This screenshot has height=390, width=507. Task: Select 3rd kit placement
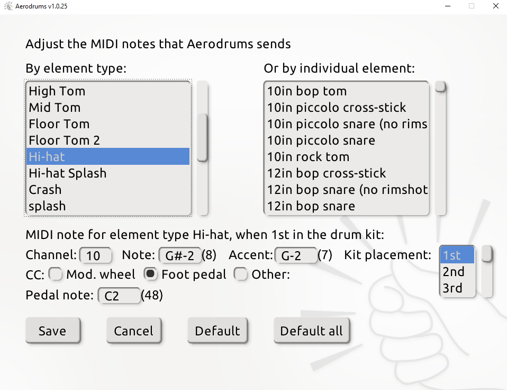[x=457, y=288]
